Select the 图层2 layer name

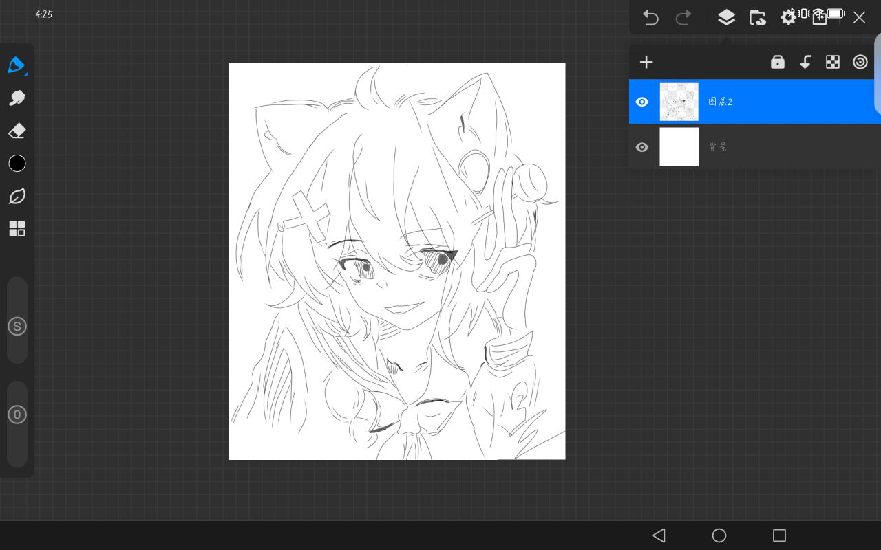coord(721,102)
